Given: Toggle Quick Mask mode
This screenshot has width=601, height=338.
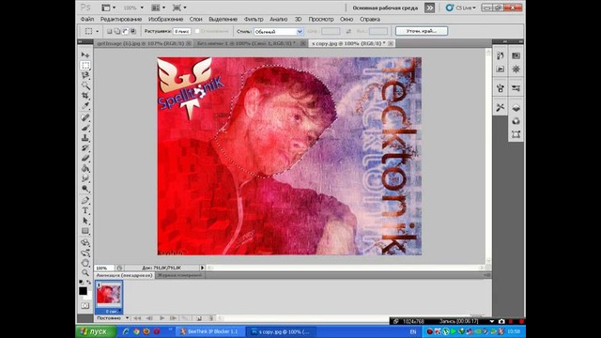Looking at the screenshot, I should click(85, 306).
